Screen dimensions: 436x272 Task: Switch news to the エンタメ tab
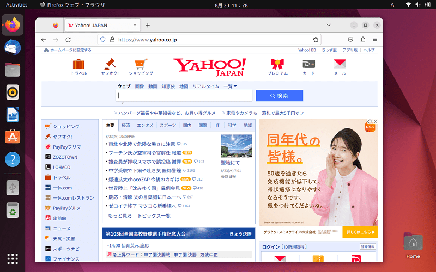(145, 125)
